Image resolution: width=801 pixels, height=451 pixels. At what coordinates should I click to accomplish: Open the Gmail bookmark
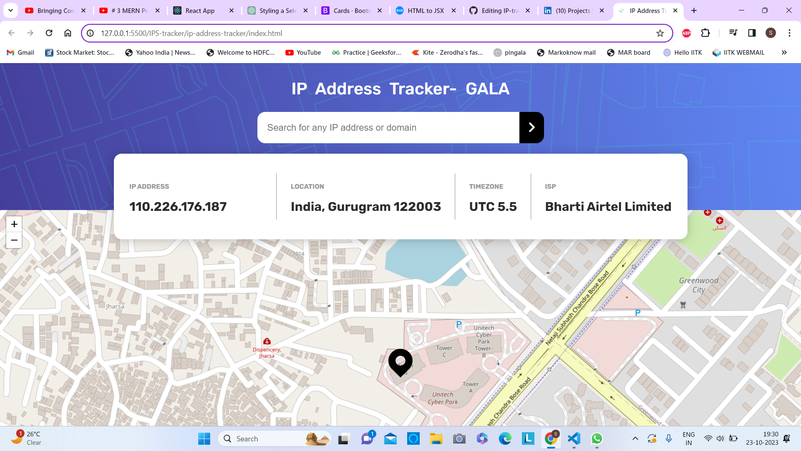20,52
